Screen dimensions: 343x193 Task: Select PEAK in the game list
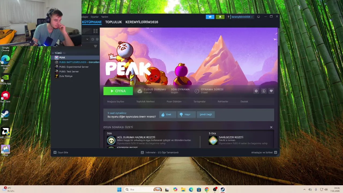coord(75,58)
